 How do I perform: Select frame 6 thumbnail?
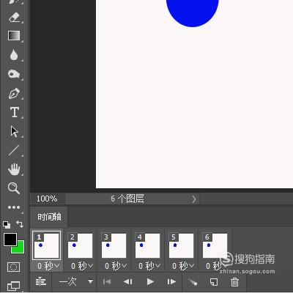tap(215, 245)
